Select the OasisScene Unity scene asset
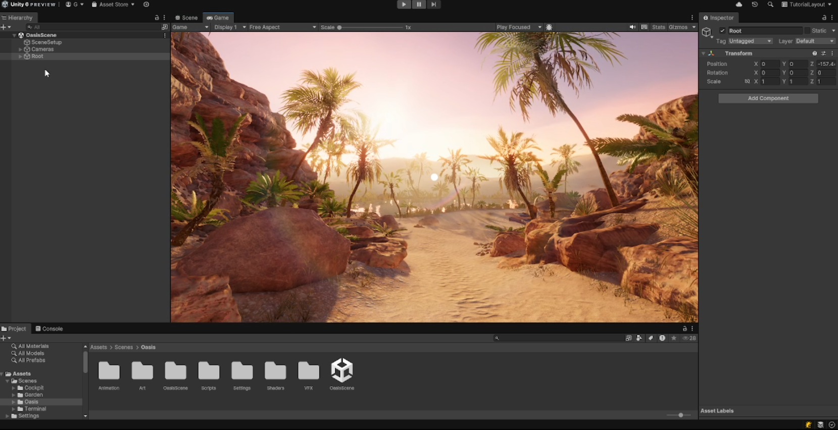The height and width of the screenshot is (430, 838). coord(342,374)
